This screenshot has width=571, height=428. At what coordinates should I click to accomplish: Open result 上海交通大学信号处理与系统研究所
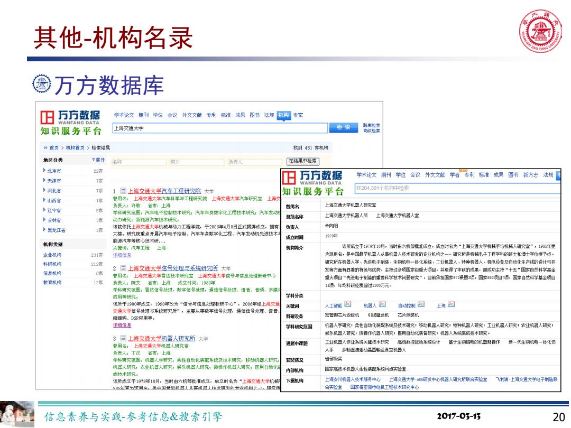[x=172, y=268]
